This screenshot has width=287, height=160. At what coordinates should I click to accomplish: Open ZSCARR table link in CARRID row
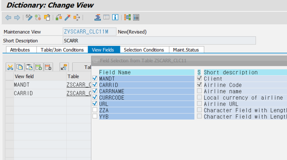[79, 93]
